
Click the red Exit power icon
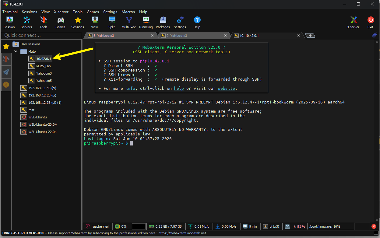pos(370,23)
